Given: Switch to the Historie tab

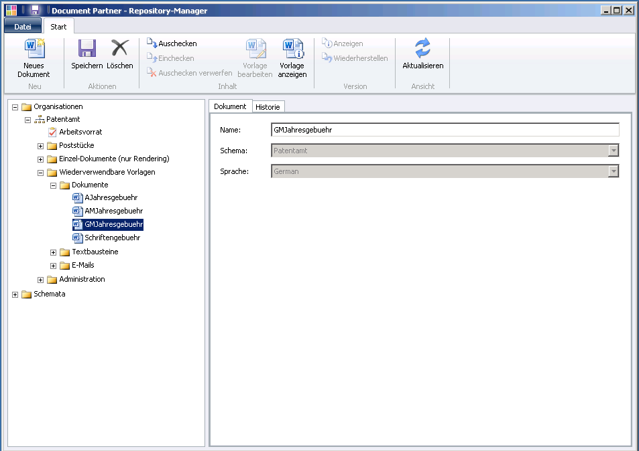Looking at the screenshot, I should coord(268,106).
